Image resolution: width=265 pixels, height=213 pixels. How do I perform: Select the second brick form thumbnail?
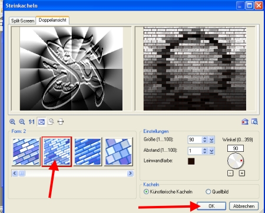pos(57,152)
